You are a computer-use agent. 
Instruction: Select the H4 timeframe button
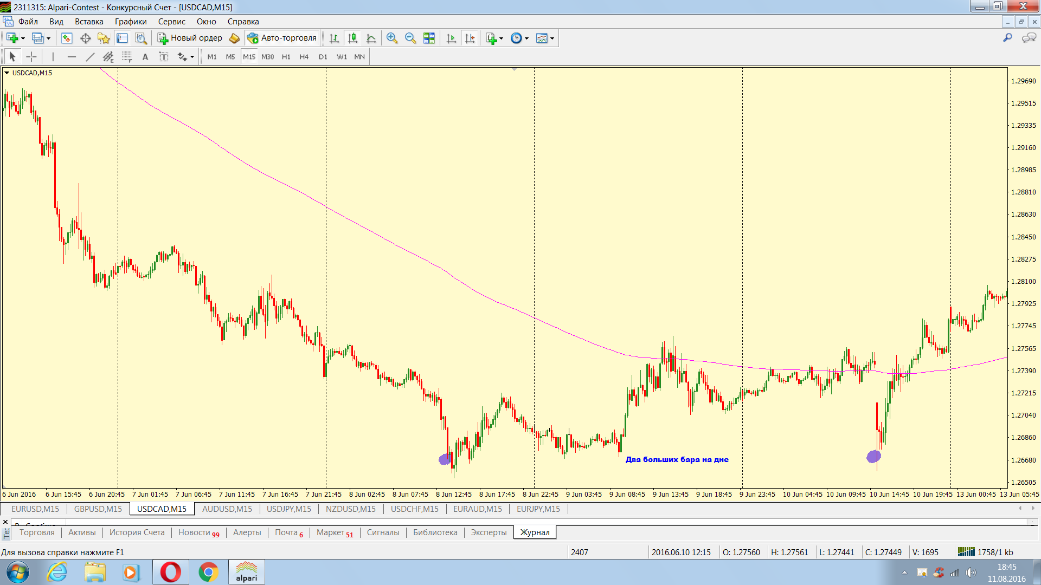coord(304,57)
